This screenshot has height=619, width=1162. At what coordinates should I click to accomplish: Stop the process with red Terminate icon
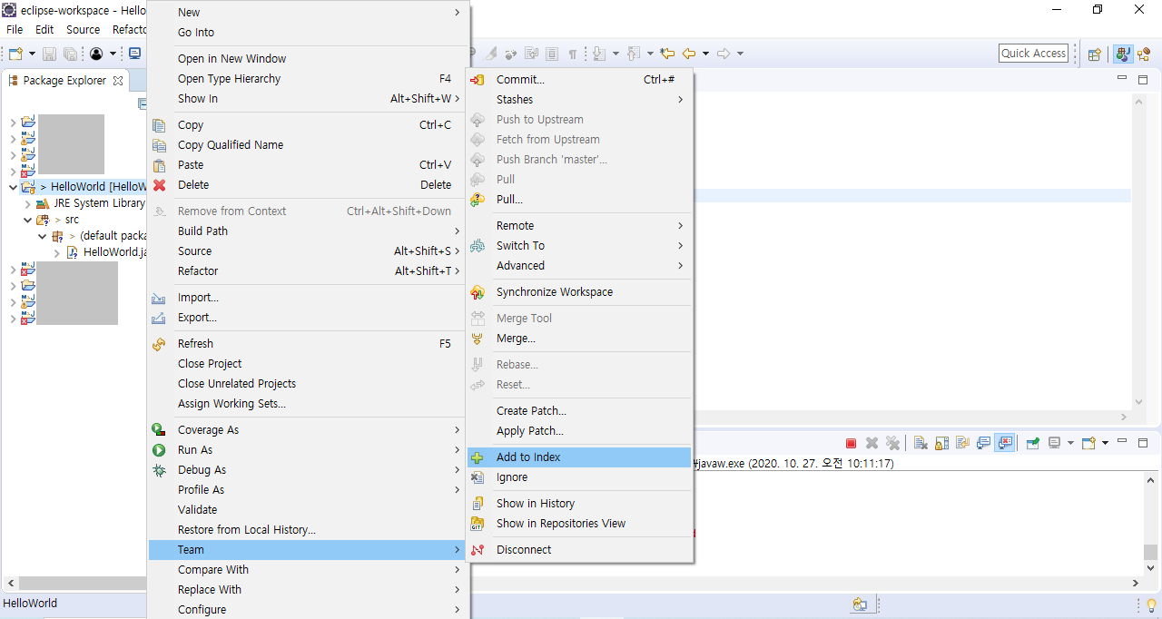coord(851,443)
